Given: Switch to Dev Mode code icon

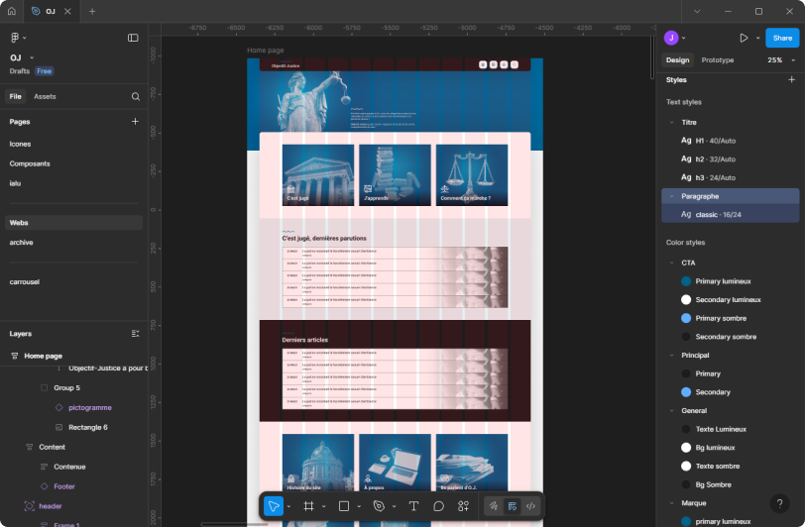Looking at the screenshot, I should point(530,506).
